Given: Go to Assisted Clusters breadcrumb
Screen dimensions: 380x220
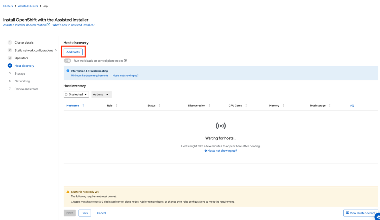Looking at the screenshot, I should click(x=28, y=6).
